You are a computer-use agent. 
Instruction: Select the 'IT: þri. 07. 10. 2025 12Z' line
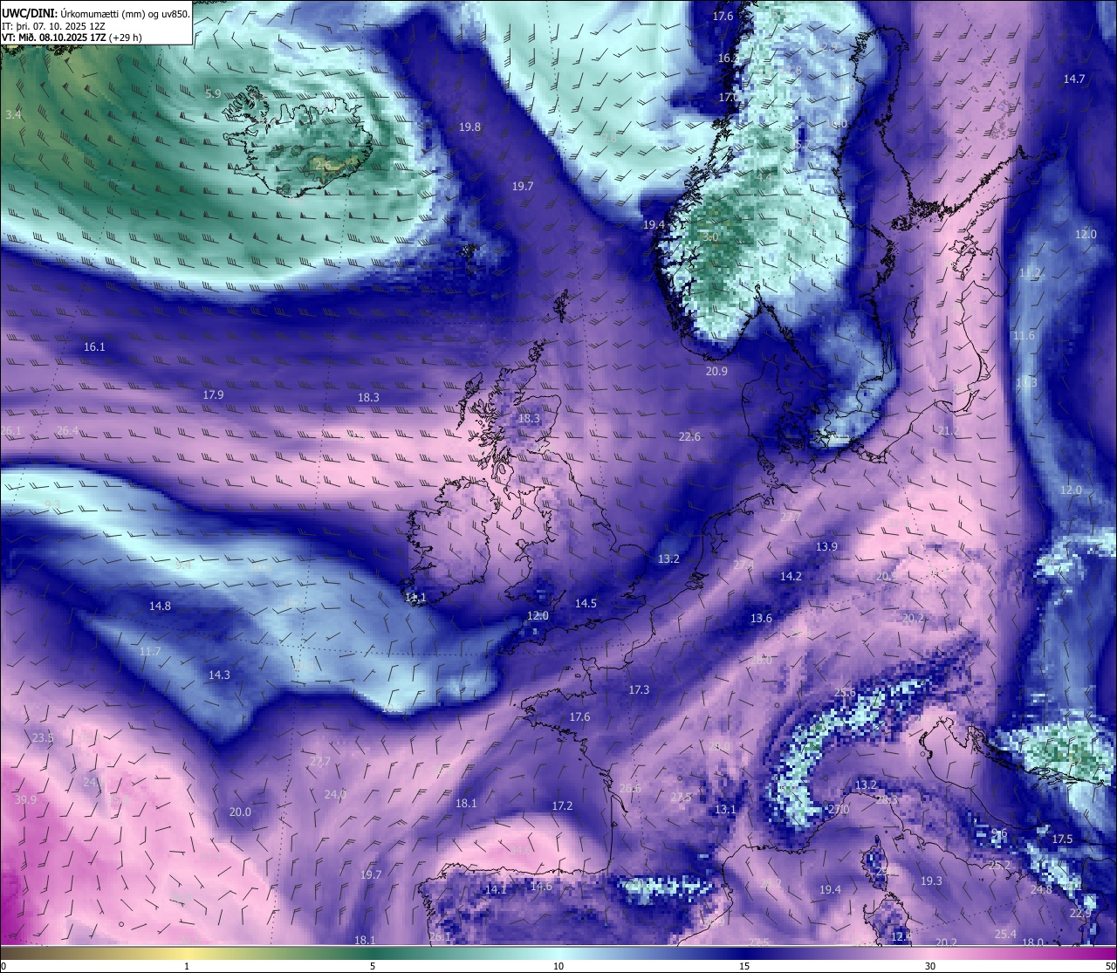[53, 26]
